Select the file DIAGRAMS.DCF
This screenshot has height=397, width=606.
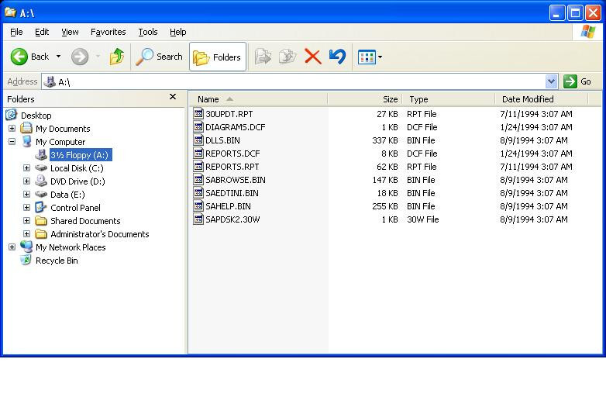coord(236,127)
